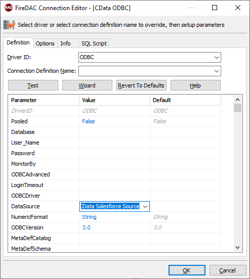
Task: Click the False value for Pooled
Action: (x=89, y=121)
